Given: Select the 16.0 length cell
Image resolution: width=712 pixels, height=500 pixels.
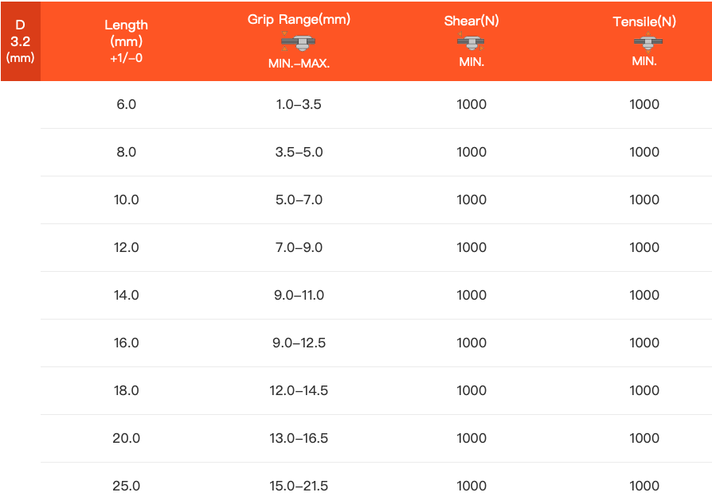Looking at the screenshot, I should pos(127,343).
